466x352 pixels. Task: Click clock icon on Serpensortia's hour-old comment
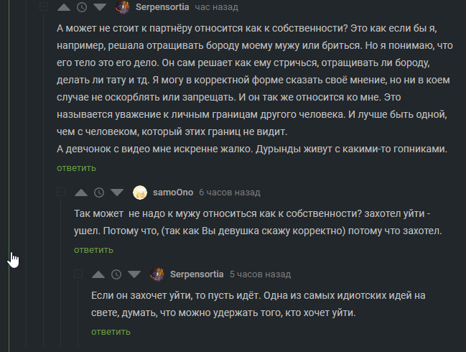[x=81, y=7]
